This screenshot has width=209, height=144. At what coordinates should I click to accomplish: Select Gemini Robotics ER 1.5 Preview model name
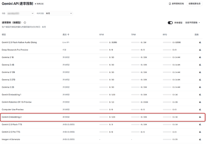click(17, 102)
